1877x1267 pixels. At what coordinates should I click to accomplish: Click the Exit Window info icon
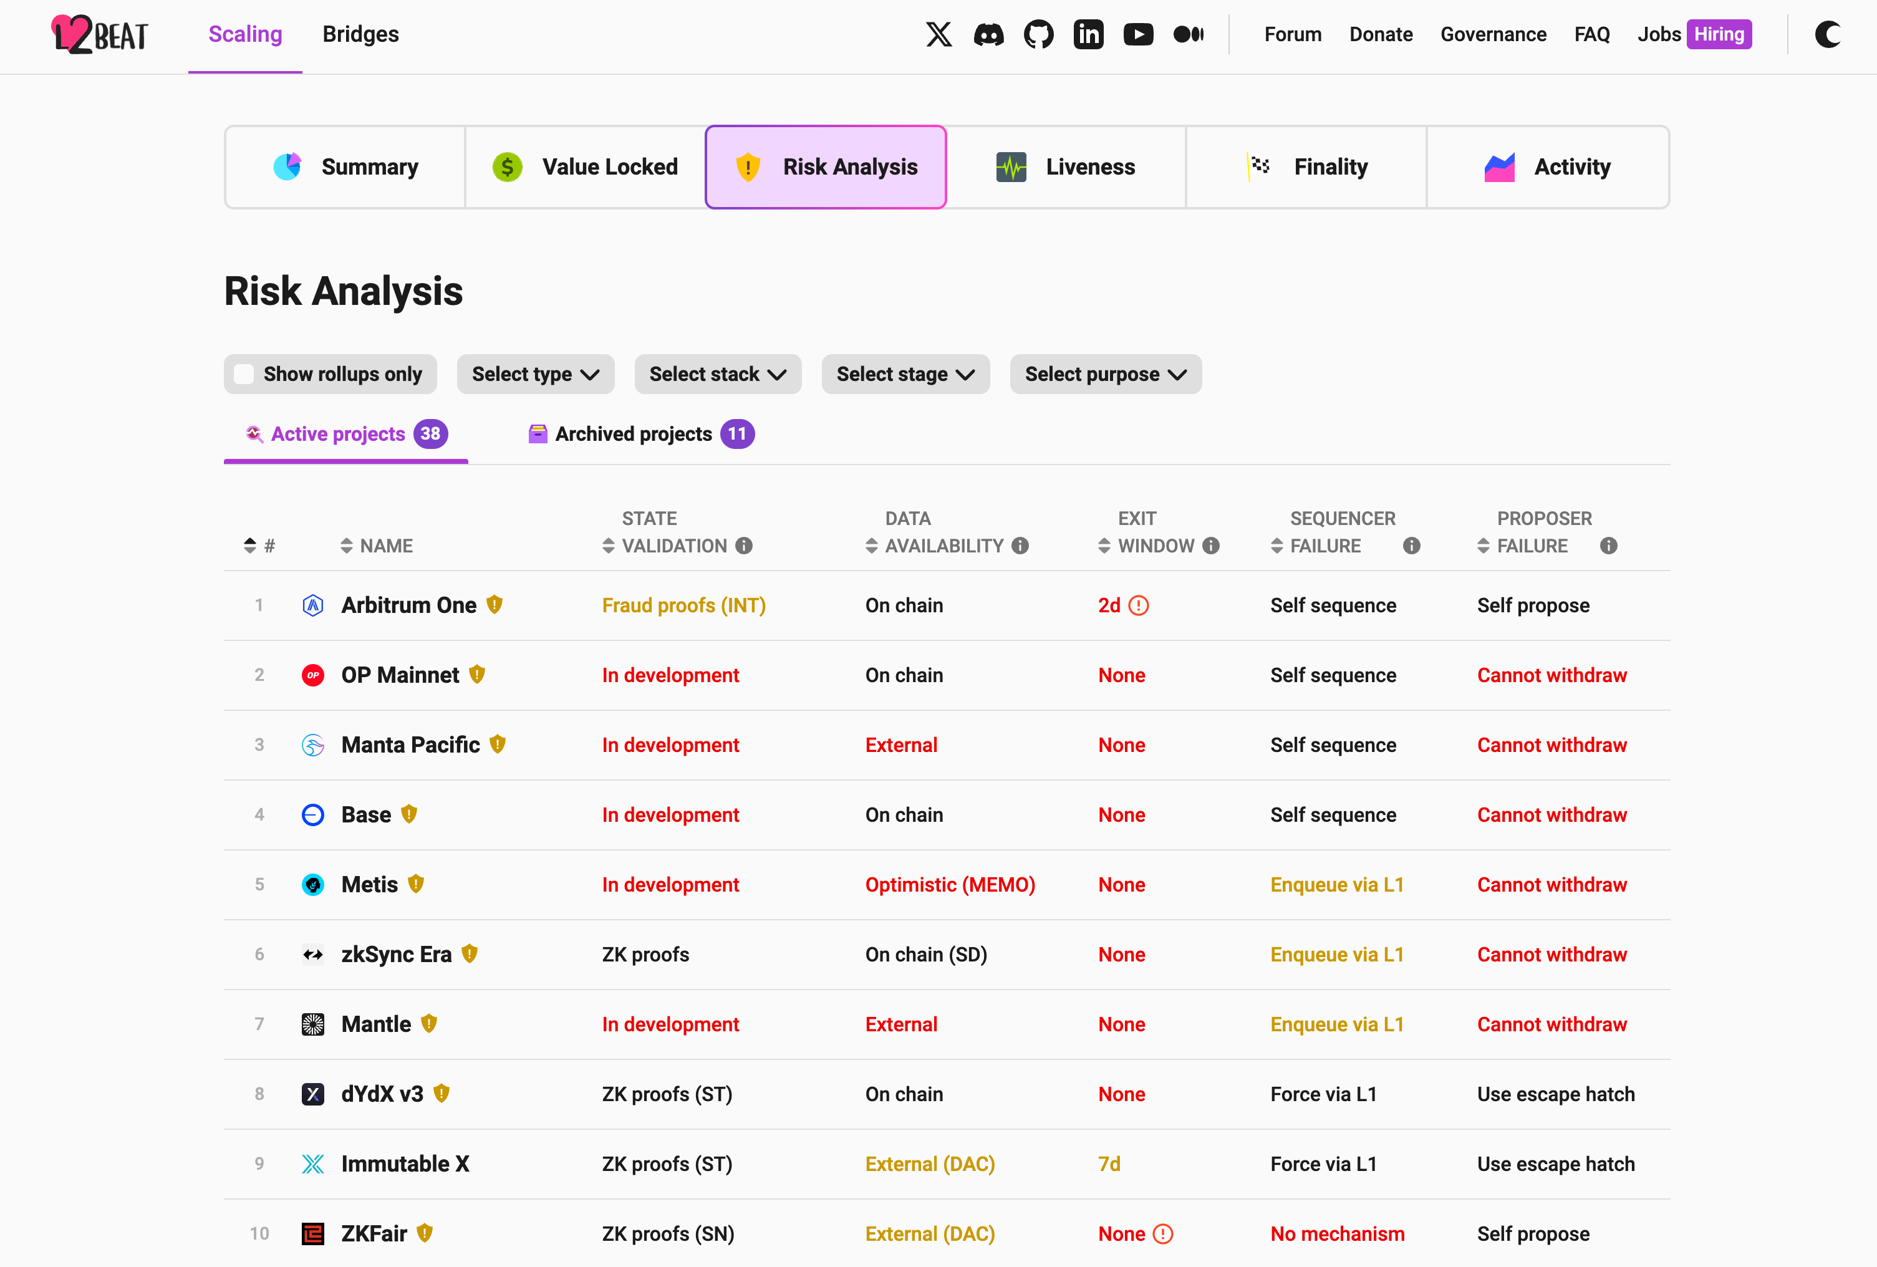coord(1210,546)
